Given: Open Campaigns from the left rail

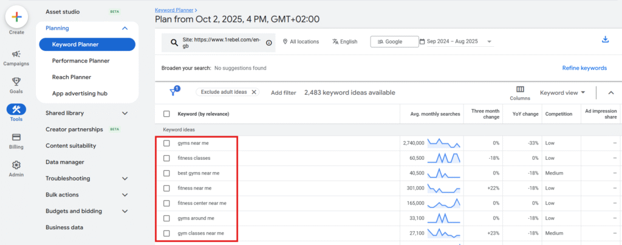Looking at the screenshot, I should (16, 58).
